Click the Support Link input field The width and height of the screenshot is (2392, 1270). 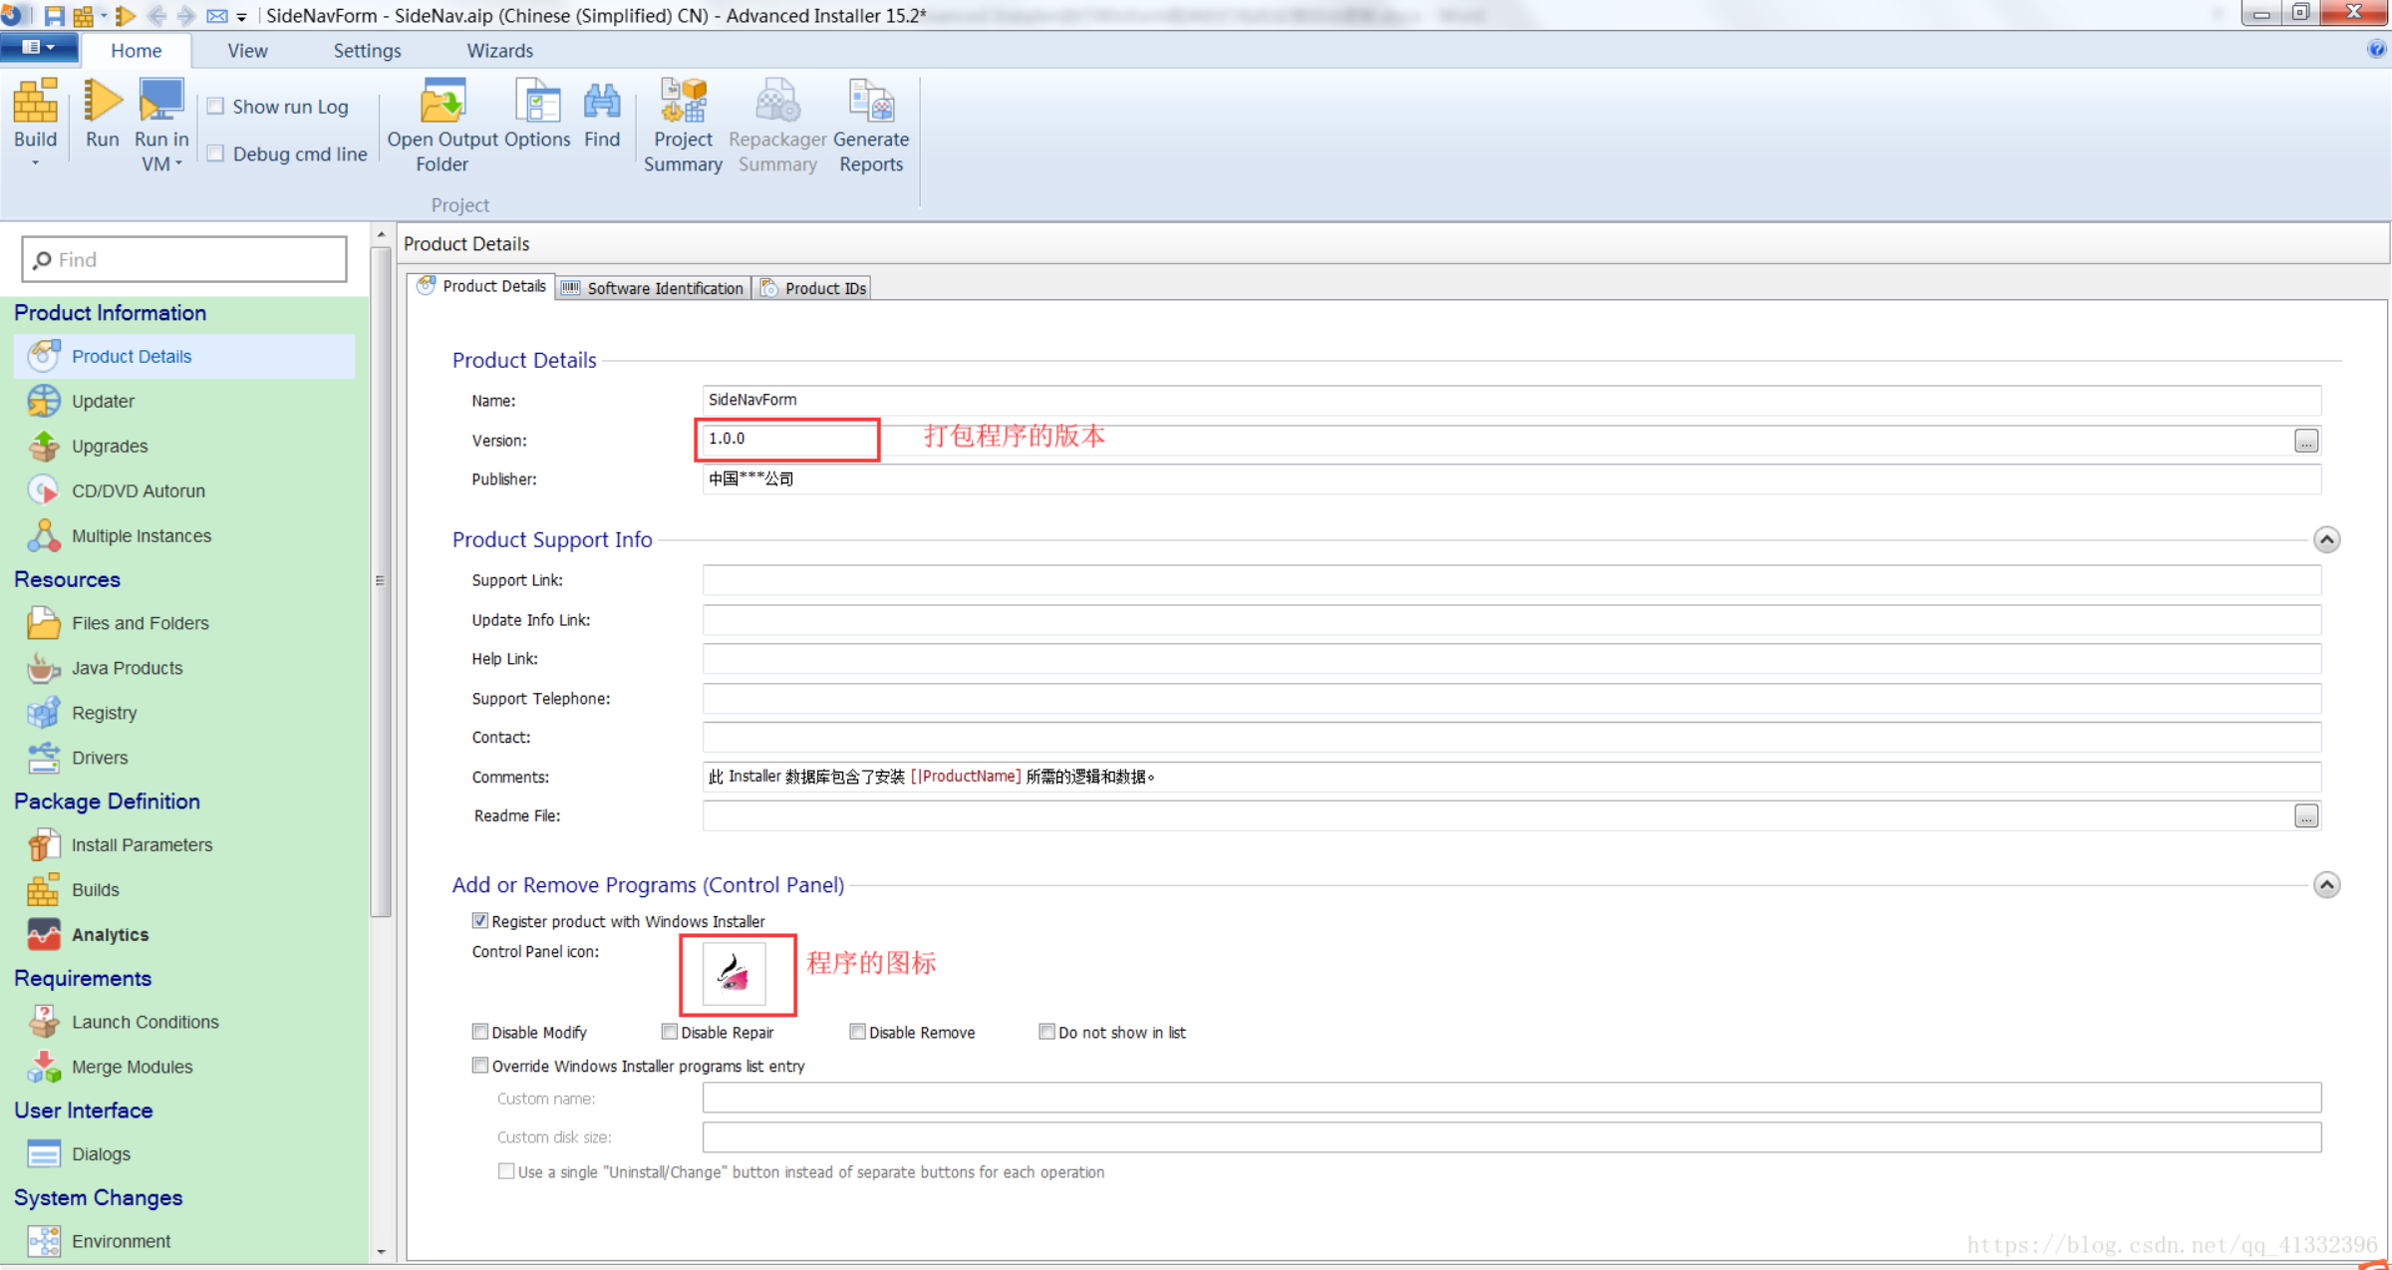coord(1510,580)
